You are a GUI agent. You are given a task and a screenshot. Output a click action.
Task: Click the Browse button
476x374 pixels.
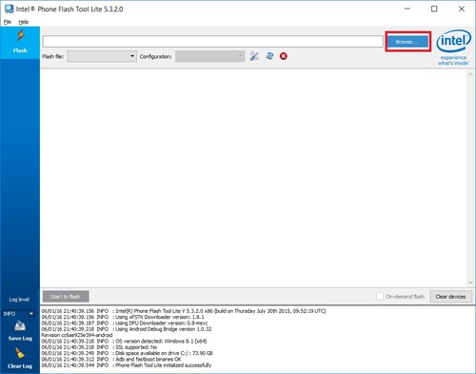[407, 42]
